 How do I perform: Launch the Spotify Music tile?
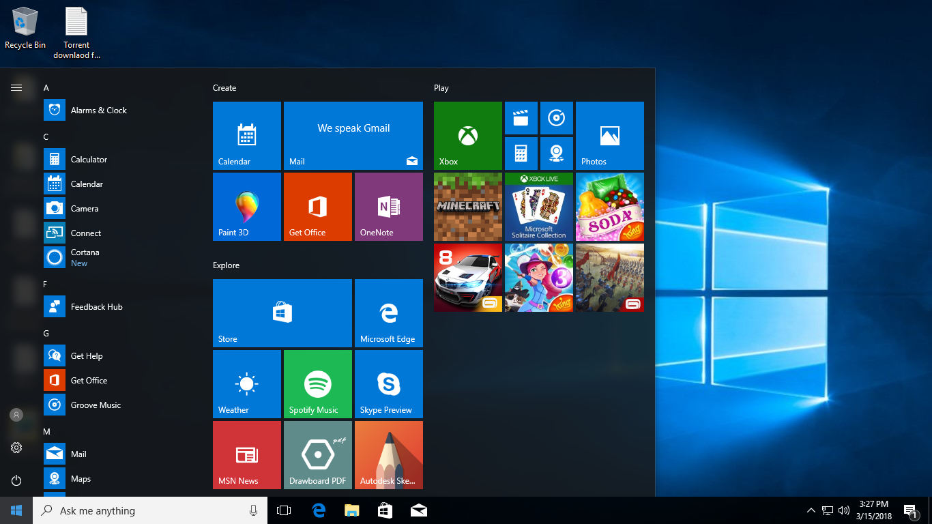318,384
